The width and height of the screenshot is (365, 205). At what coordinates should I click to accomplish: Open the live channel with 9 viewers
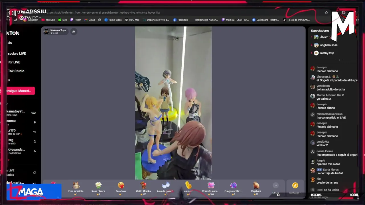(21, 122)
